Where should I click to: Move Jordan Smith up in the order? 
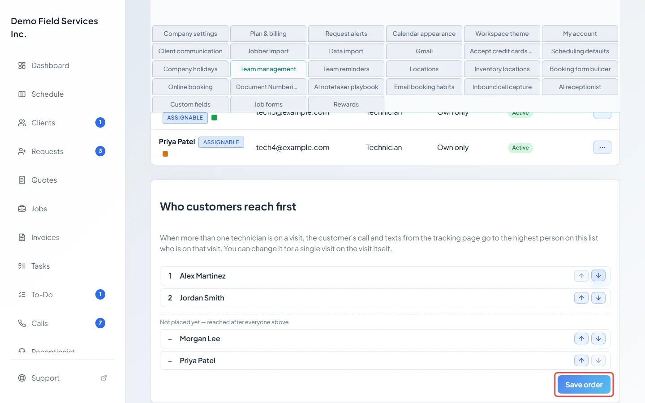(581, 298)
